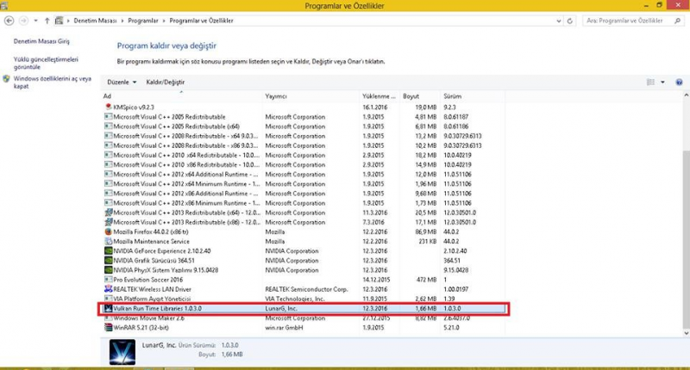Viewport: 690px width, 370px height.
Task: Open view options dropdown arrow
Action: coord(662,82)
